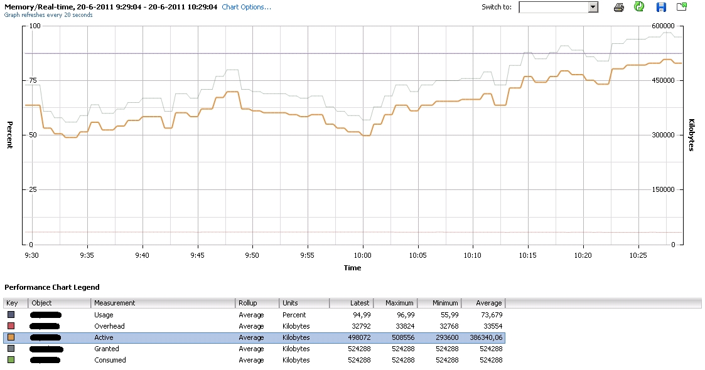The image size is (705, 370).
Task: Click the Print chart icon
Action: (x=618, y=7)
